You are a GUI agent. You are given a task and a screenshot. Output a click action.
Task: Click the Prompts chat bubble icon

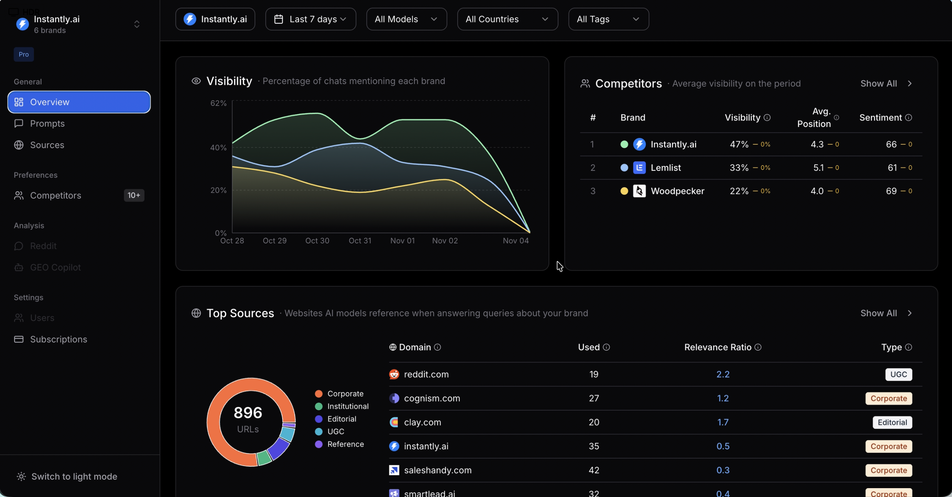point(19,123)
